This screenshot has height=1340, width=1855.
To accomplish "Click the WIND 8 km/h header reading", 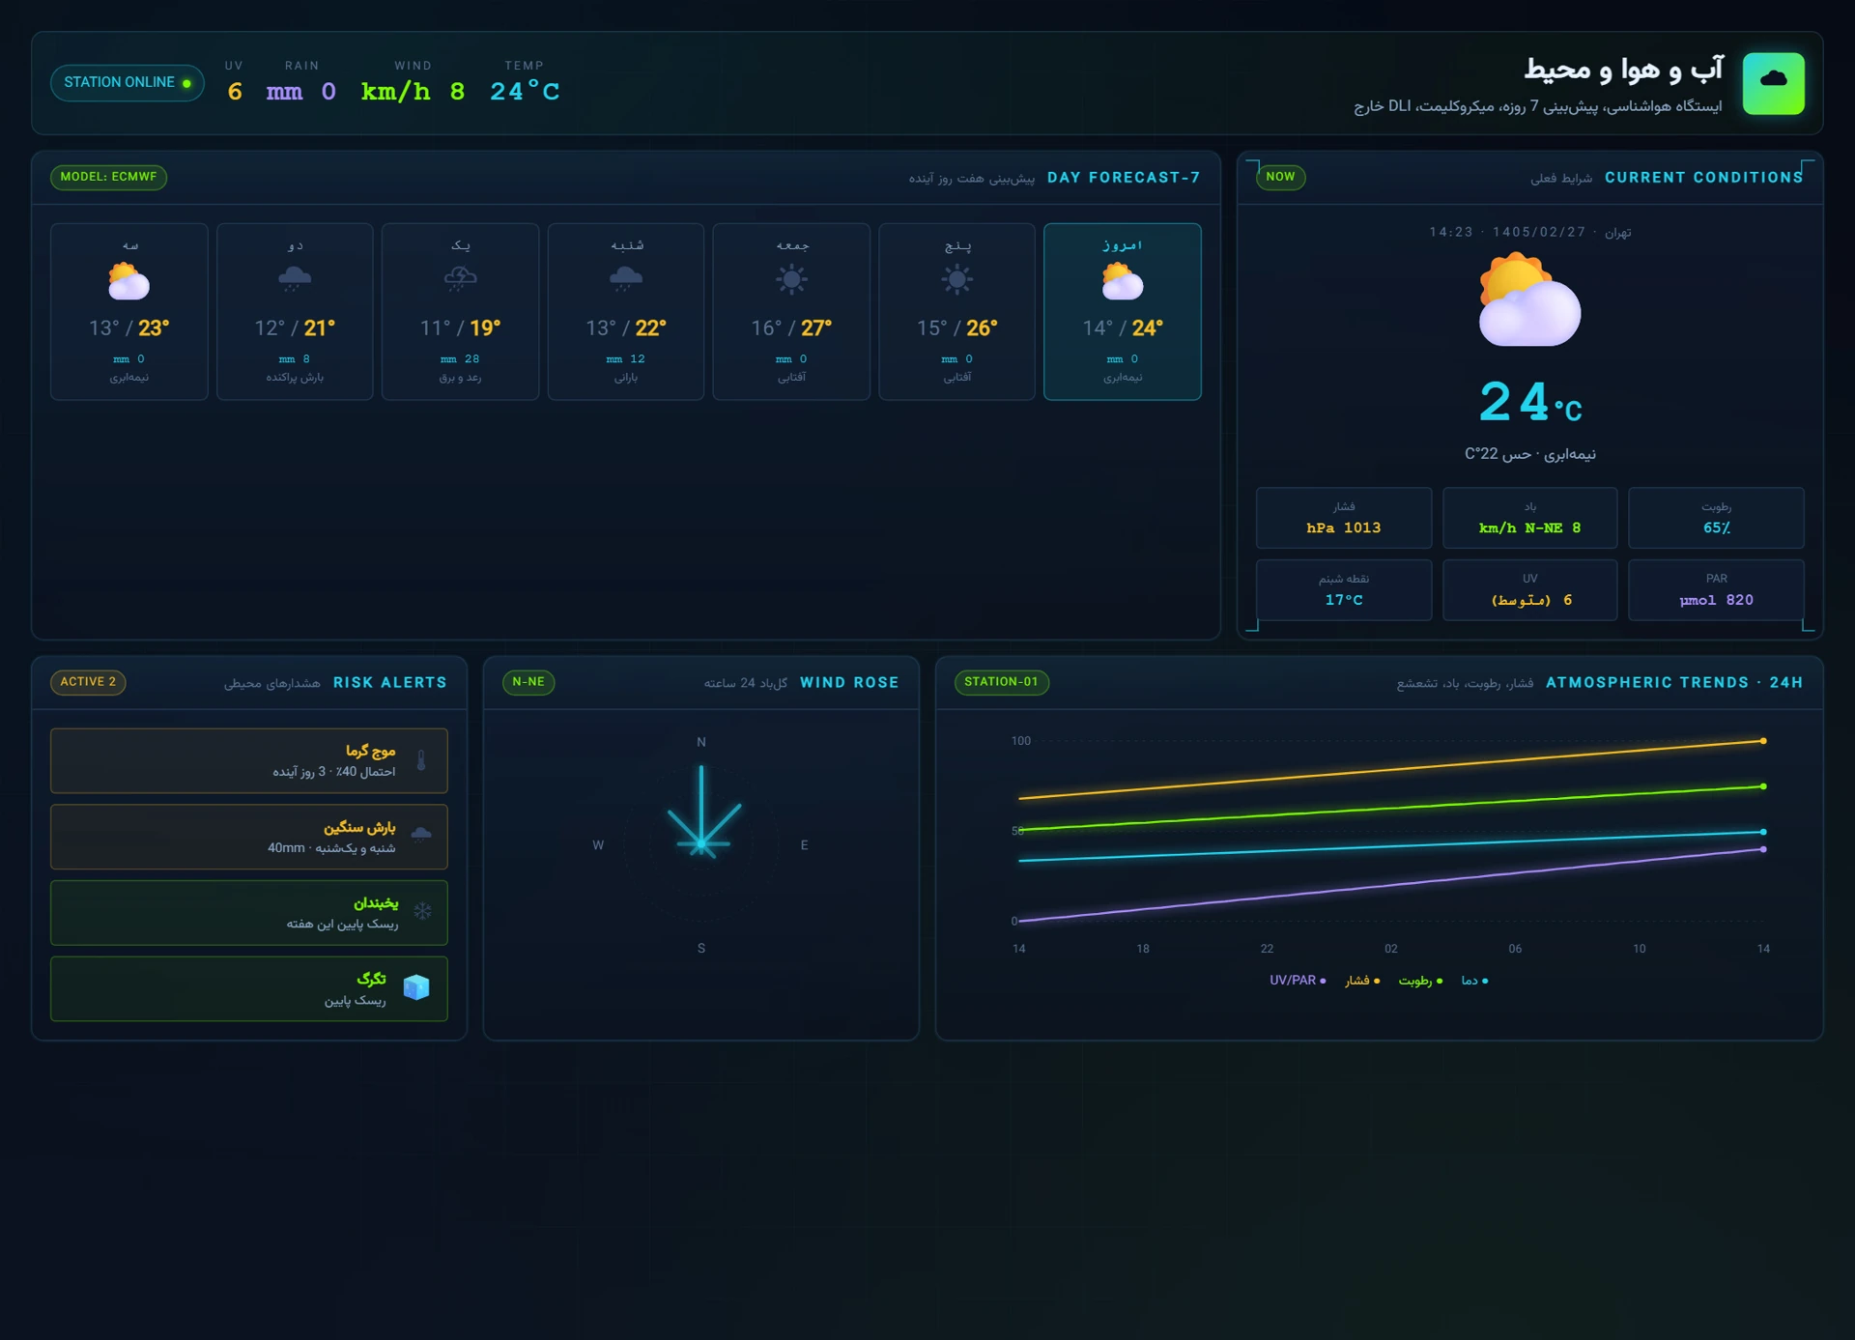I will (413, 82).
